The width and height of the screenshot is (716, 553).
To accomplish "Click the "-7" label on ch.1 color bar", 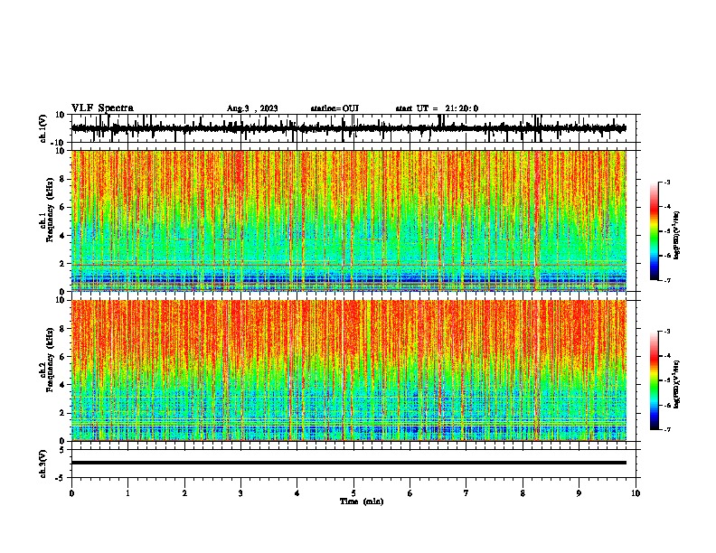I will [x=666, y=281].
